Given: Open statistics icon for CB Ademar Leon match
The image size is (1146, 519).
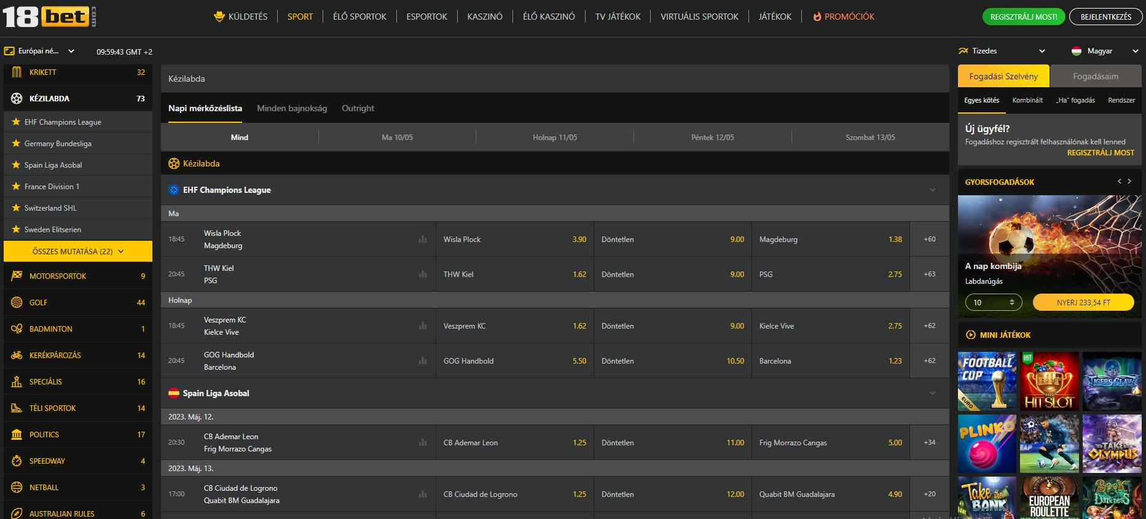Looking at the screenshot, I should [423, 443].
